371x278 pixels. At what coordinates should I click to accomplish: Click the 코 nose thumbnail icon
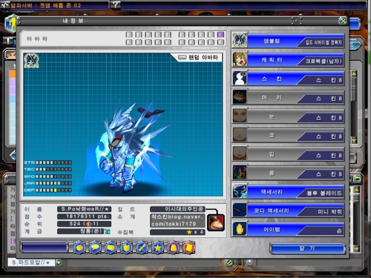240,135
